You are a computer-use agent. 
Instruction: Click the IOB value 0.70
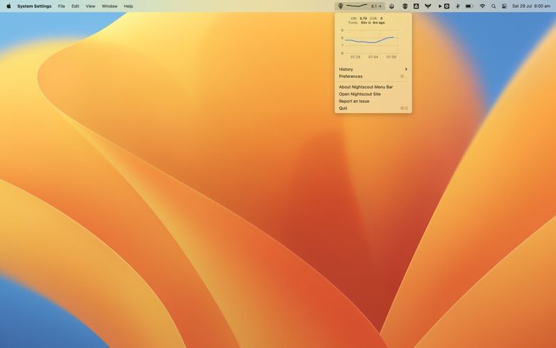(x=363, y=19)
